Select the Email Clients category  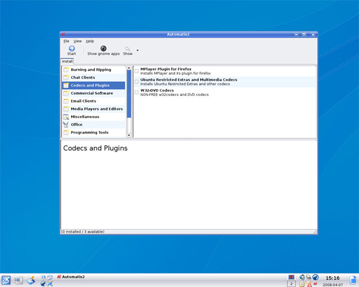94,101
